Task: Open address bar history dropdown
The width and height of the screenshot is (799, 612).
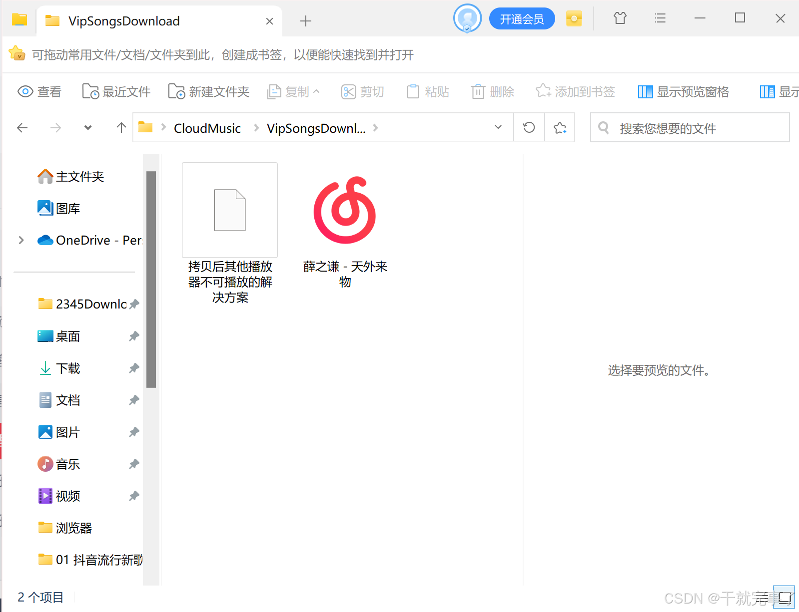Action: [x=498, y=127]
